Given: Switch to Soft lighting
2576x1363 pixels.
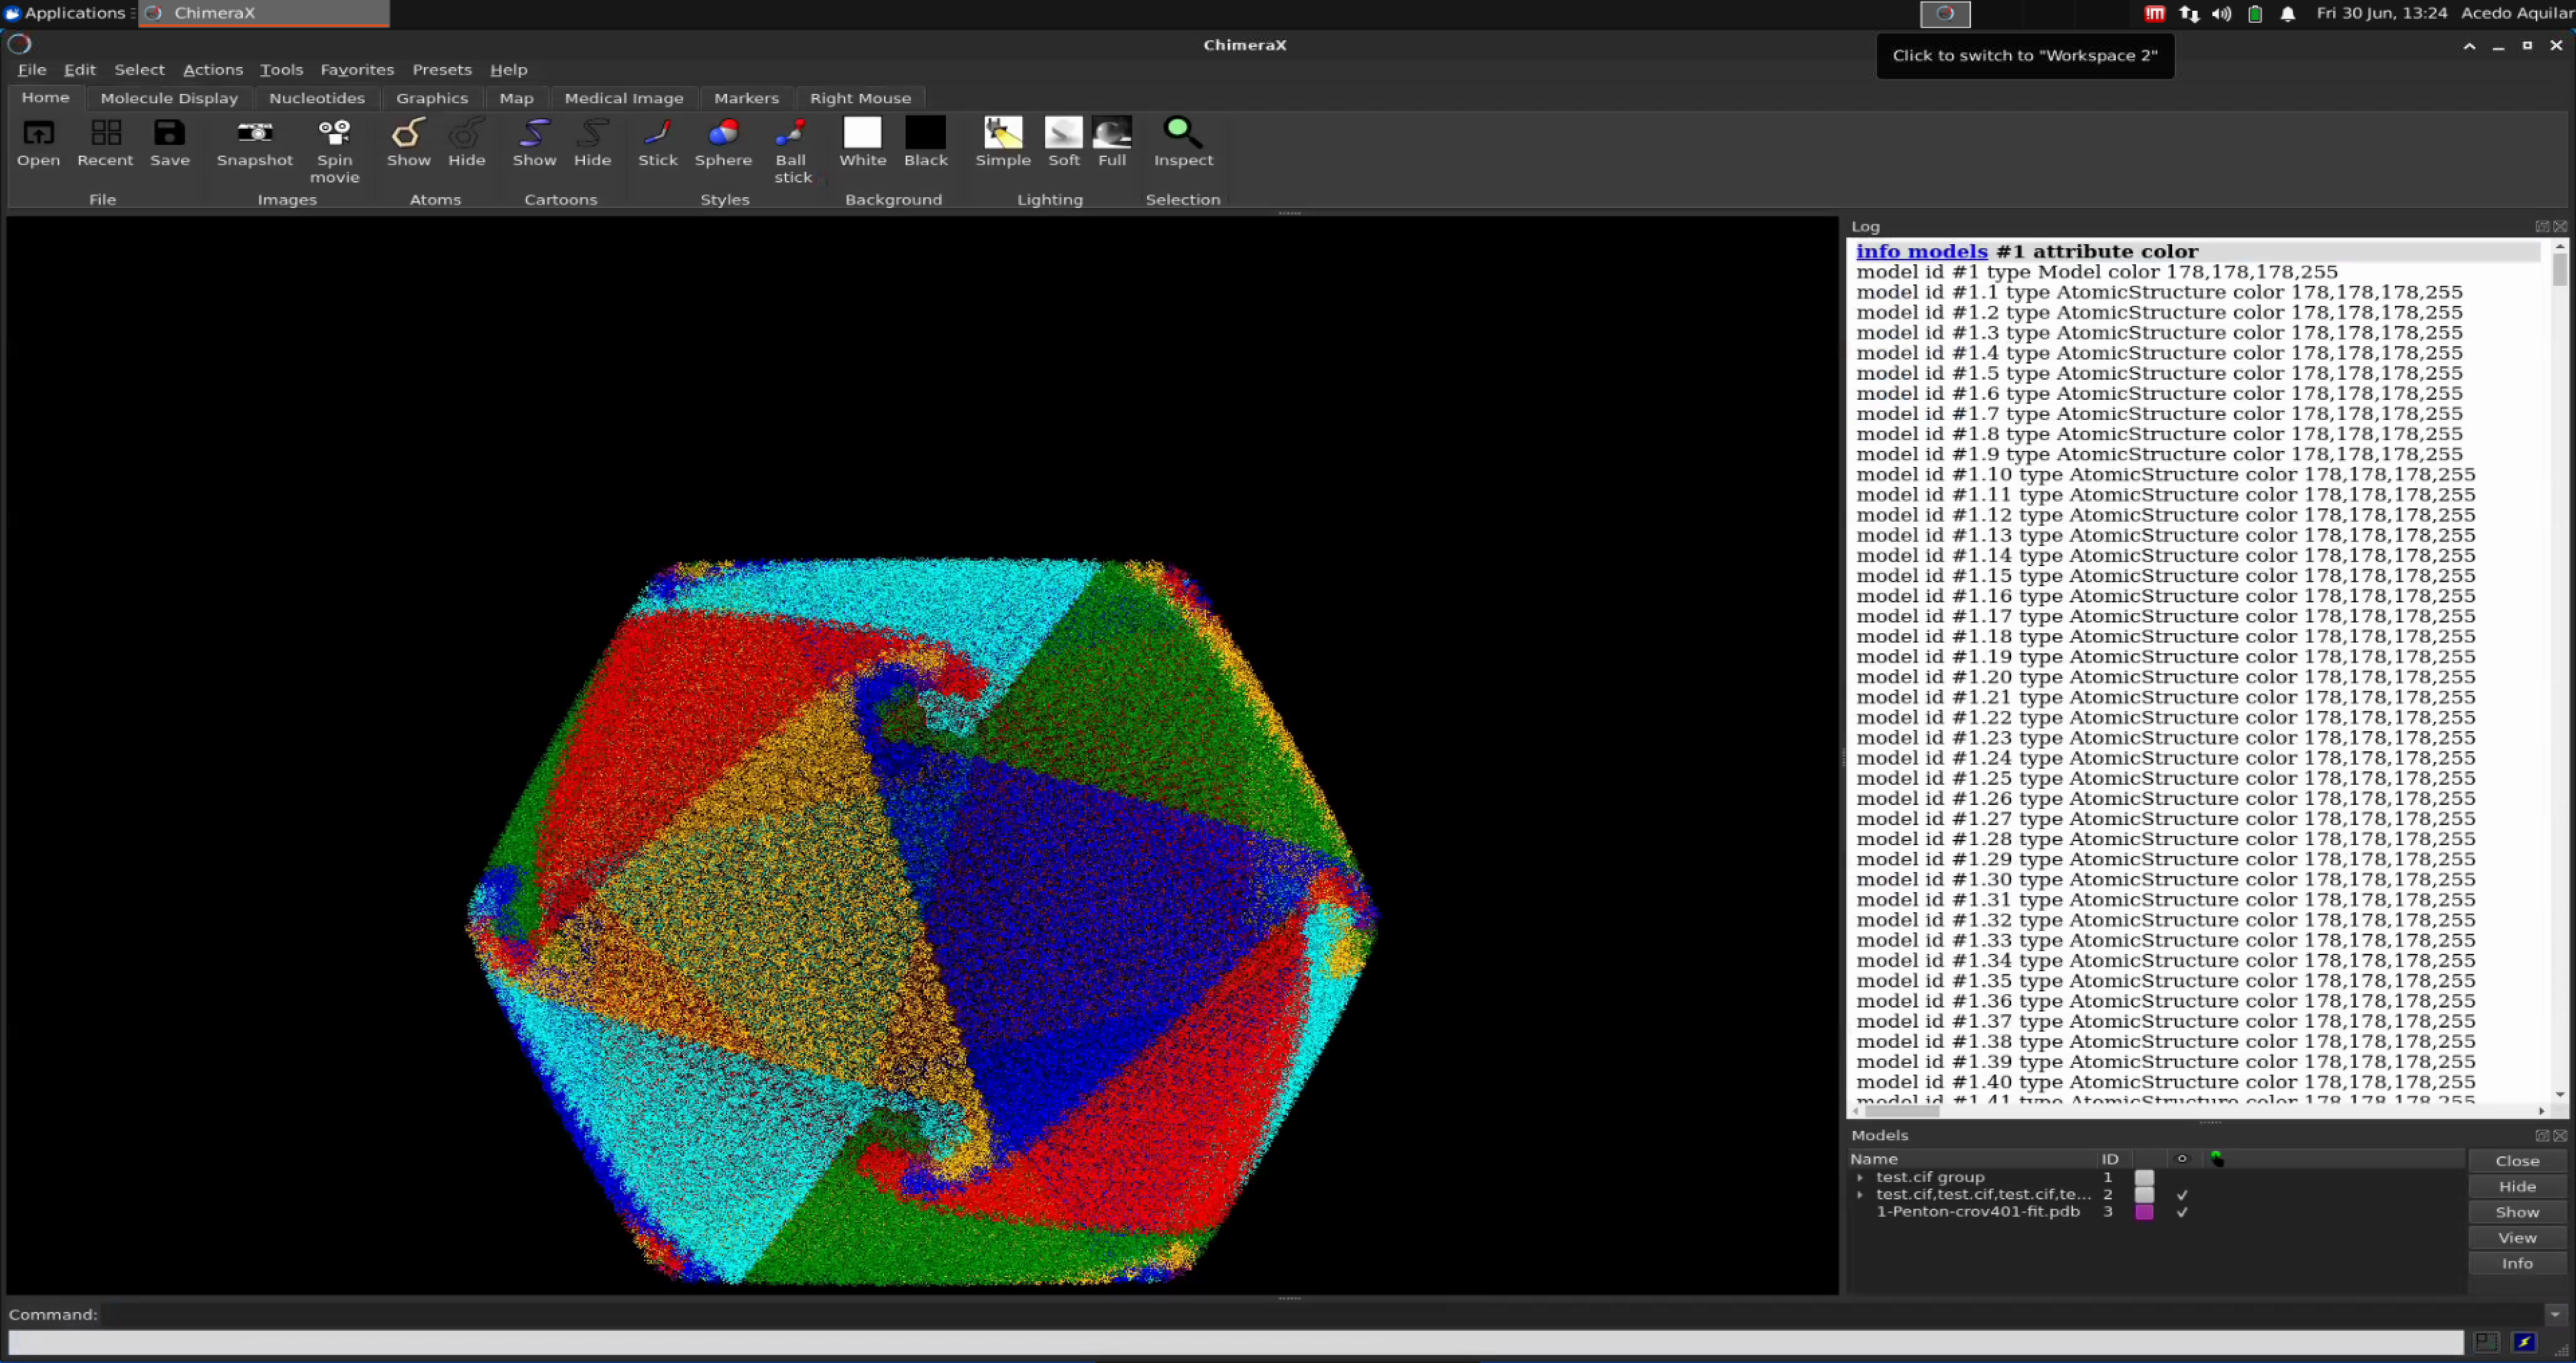Looking at the screenshot, I should (1063, 133).
